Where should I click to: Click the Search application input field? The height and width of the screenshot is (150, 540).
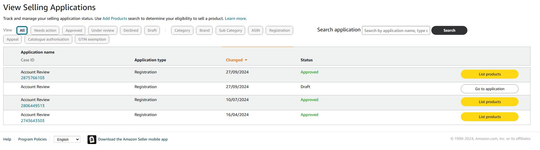(396, 31)
